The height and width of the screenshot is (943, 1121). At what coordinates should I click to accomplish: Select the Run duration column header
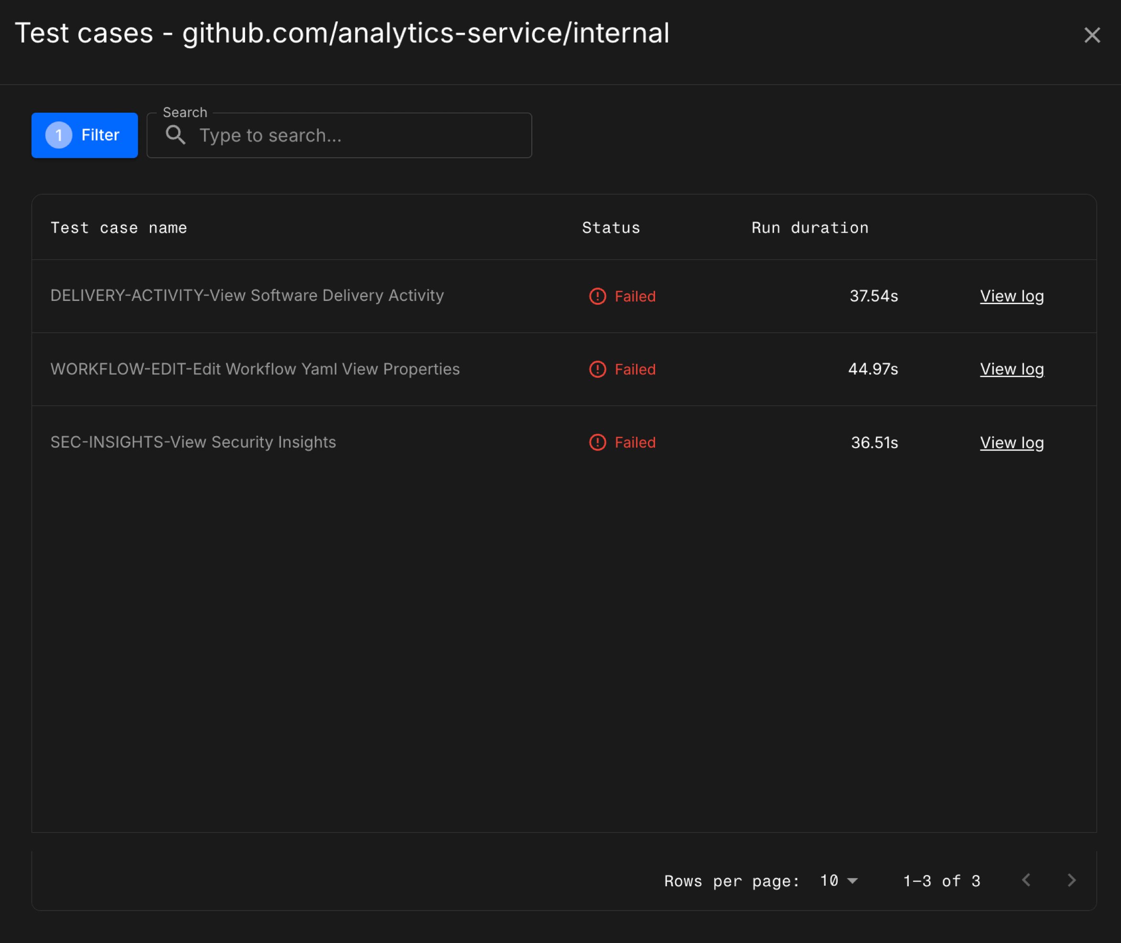[x=809, y=227]
